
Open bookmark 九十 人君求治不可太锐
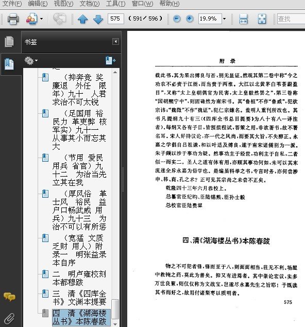point(79,90)
